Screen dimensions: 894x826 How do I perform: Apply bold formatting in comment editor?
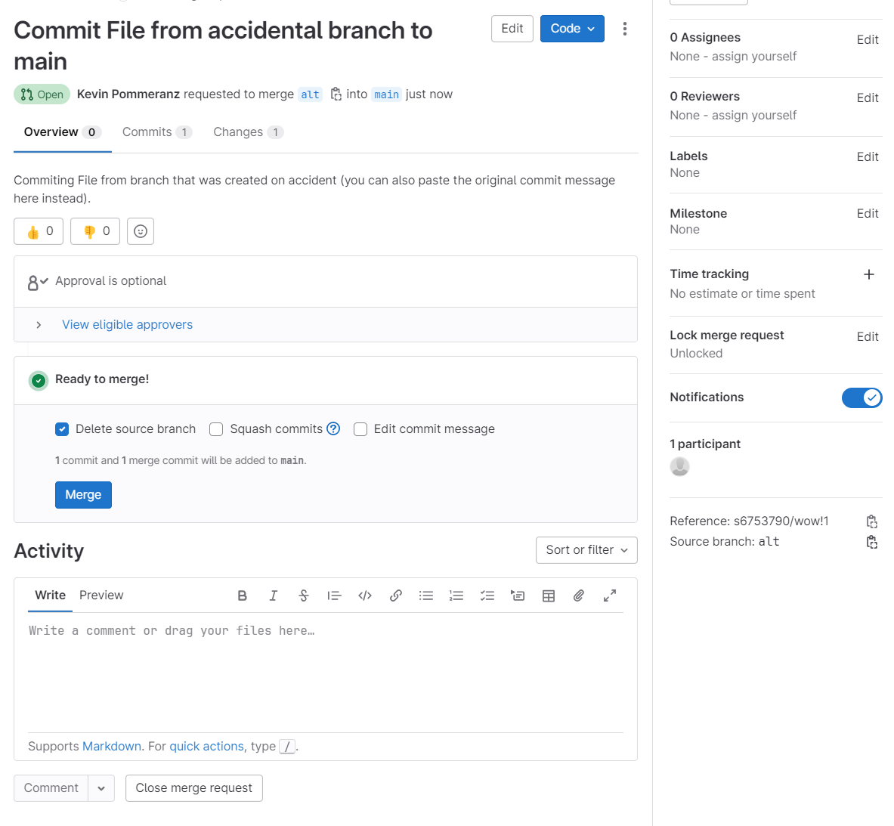point(242,596)
